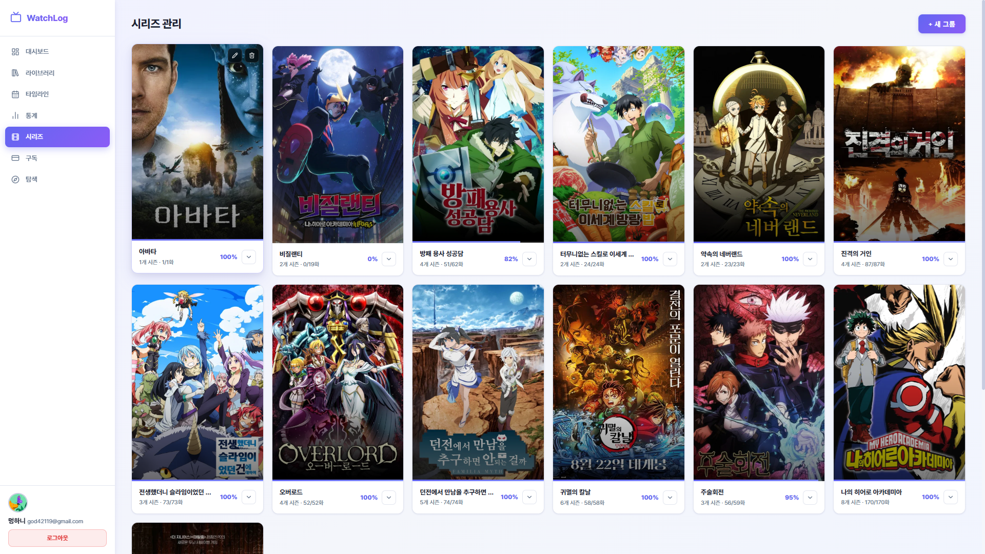Open the OVERLORD poster thumbnail
Viewport: 985px width, 554px height.
click(x=338, y=382)
